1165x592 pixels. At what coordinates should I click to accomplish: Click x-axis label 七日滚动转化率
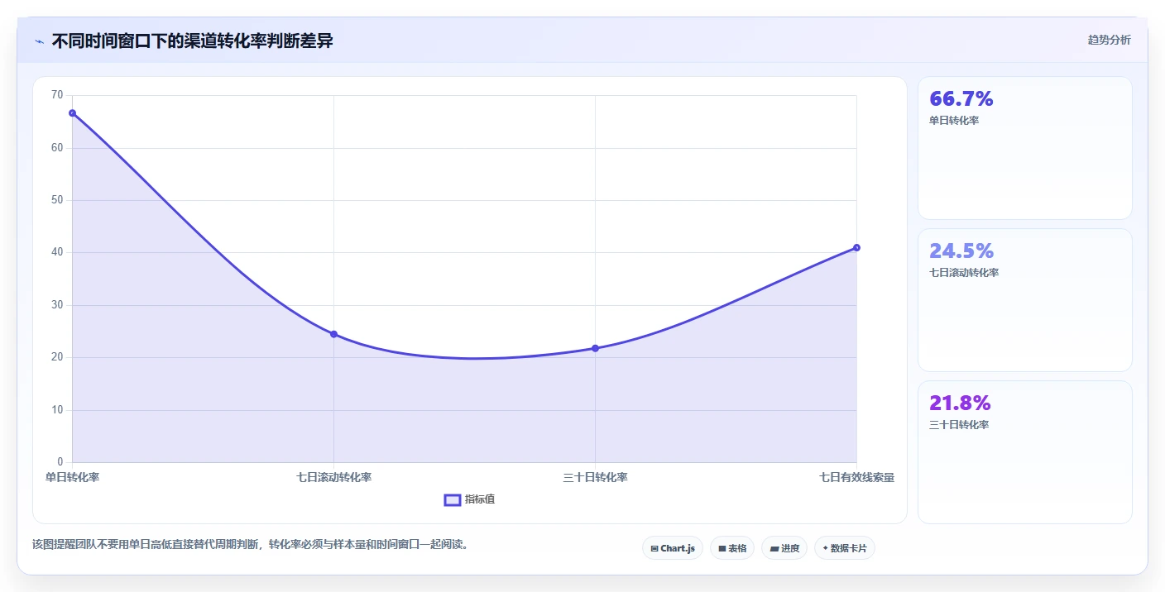(333, 478)
